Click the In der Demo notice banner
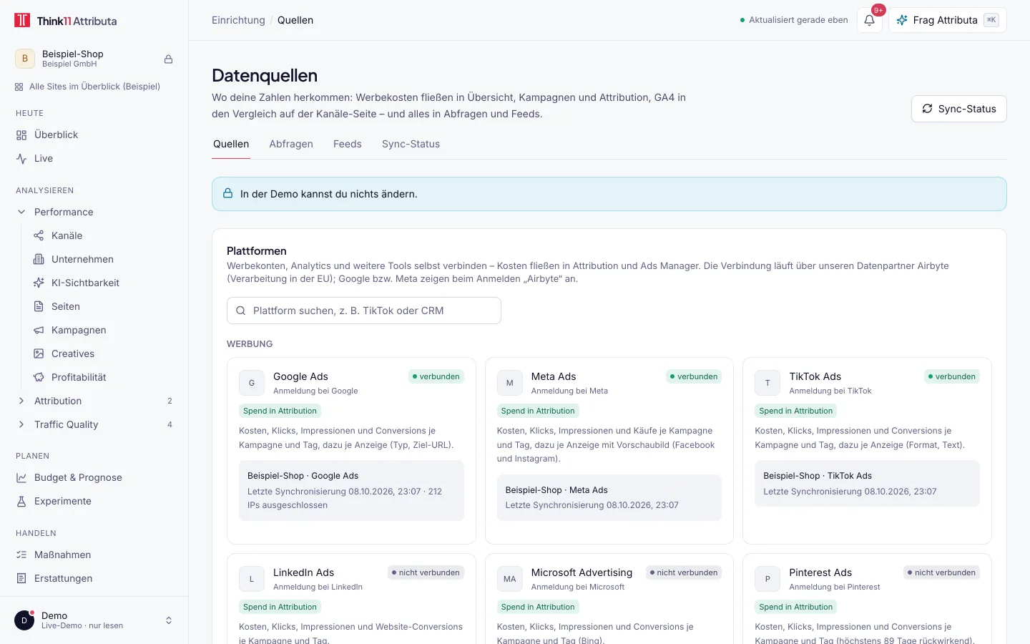The width and height of the screenshot is (1030, 644). point(609,194)
